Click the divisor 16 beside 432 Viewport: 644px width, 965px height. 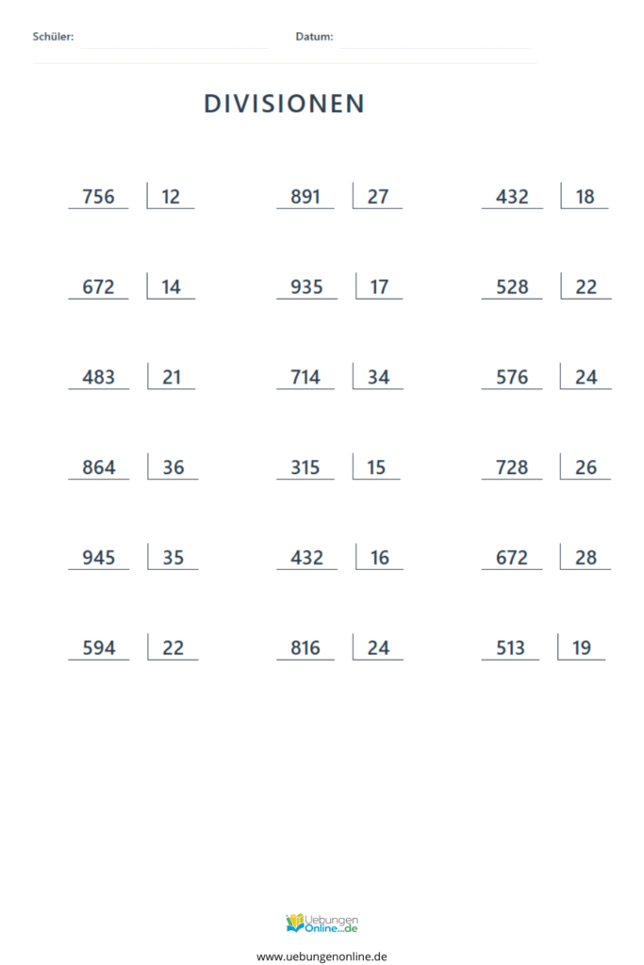point(379,558)
